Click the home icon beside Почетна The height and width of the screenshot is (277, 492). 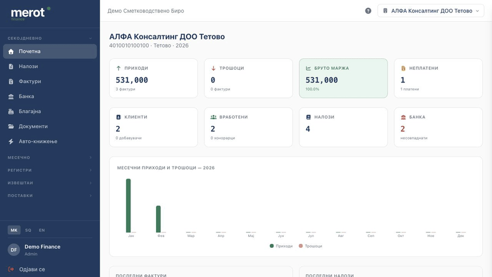click(x=11, y=52)
